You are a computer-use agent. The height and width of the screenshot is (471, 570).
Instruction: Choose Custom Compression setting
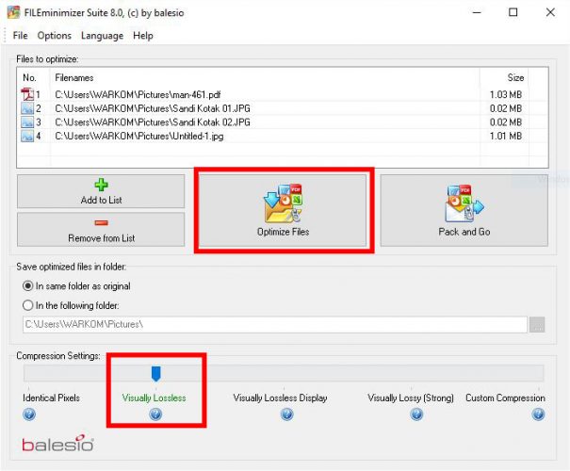(505, 398)
